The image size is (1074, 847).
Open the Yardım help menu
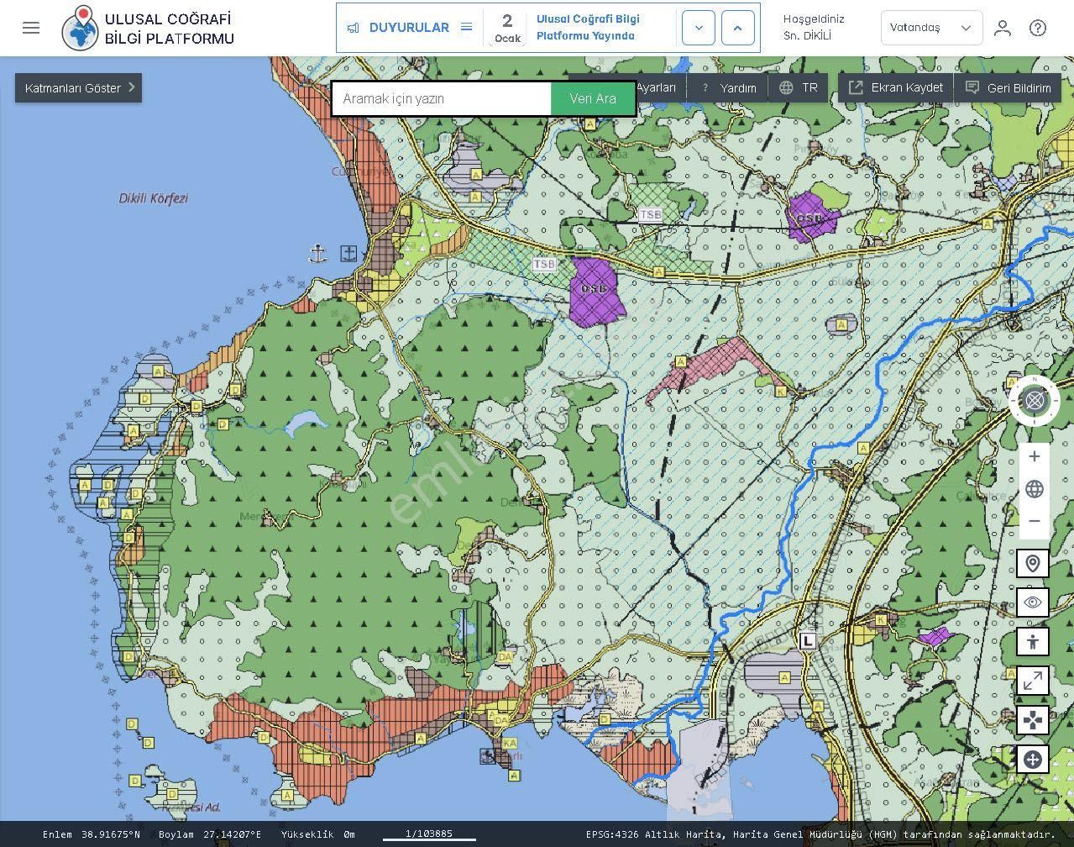(x=729, y=88)
